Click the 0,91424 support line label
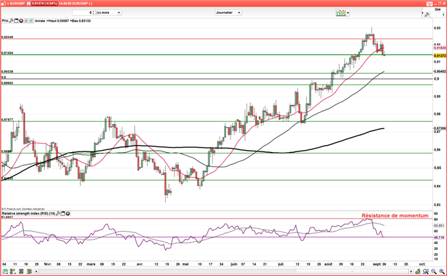 [7, 53]
